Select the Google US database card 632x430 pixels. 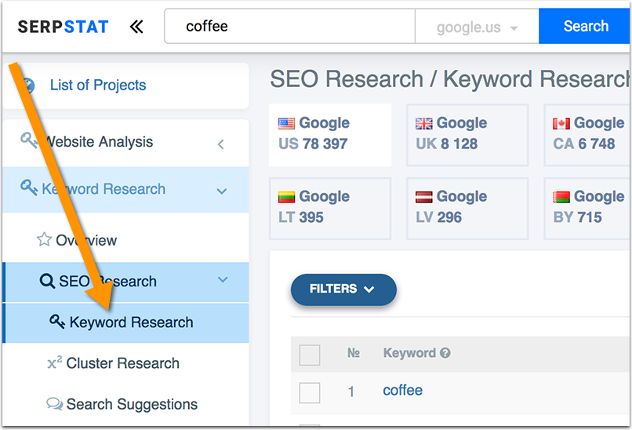pyautogui.click(x=329, y=134)
